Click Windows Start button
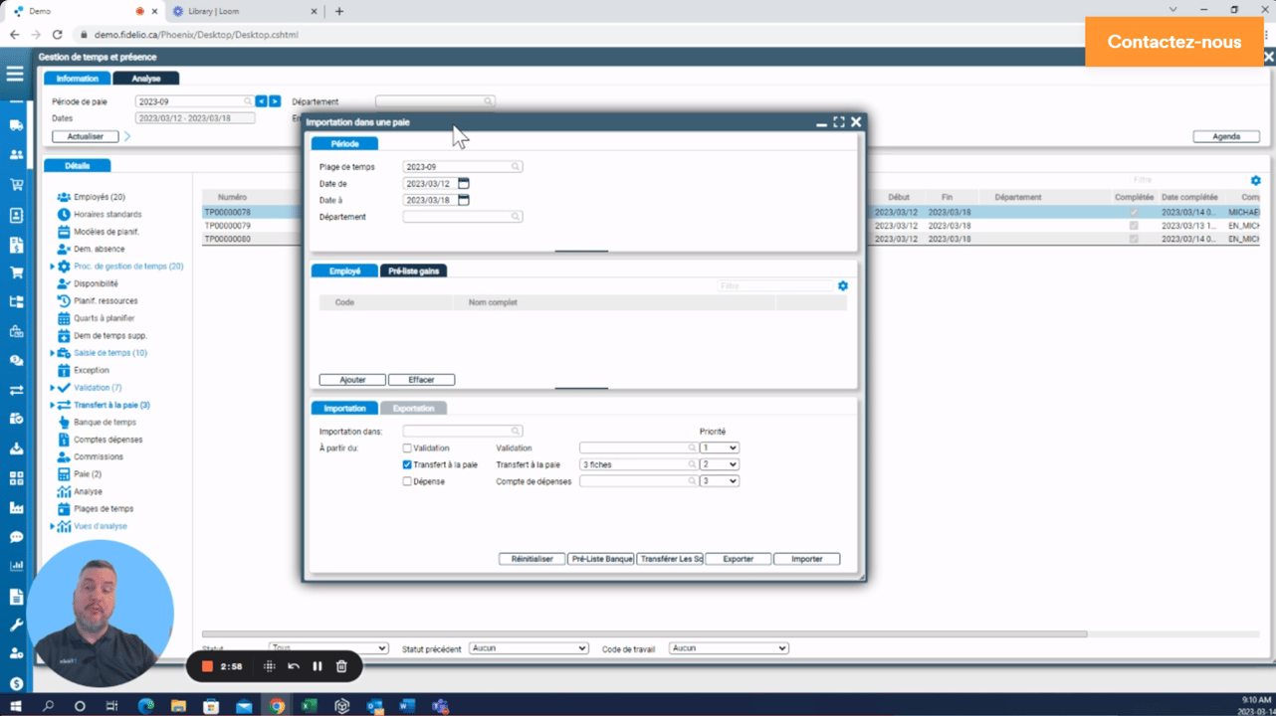Image resolution: width=1276 pixels, height=716 pixels. click(16, 706)
